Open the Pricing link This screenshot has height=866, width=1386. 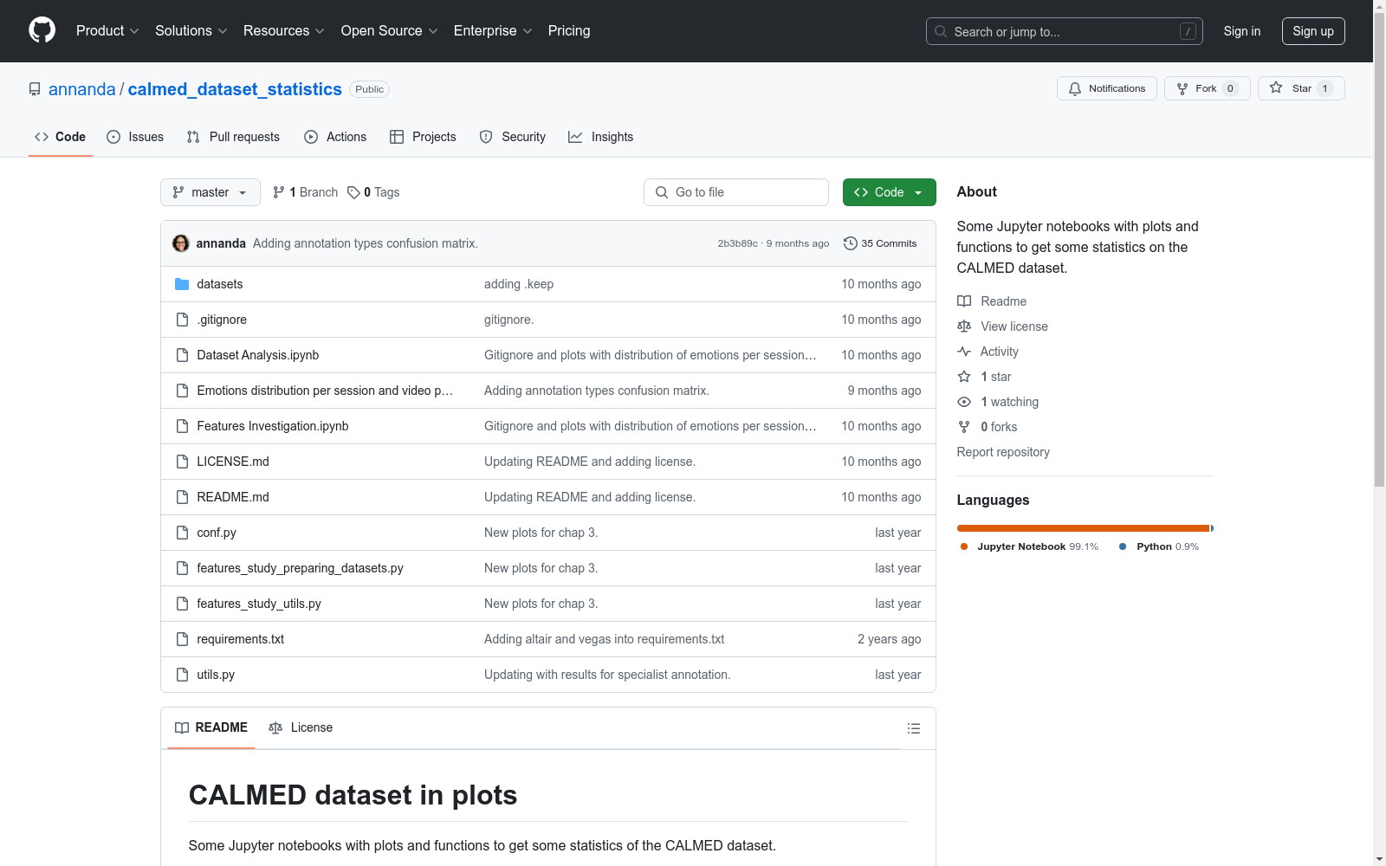click(569, 31)
